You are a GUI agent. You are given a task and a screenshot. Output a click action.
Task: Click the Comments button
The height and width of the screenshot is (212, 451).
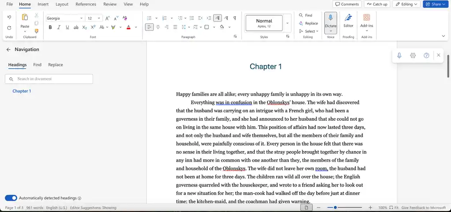pos(347,4)
